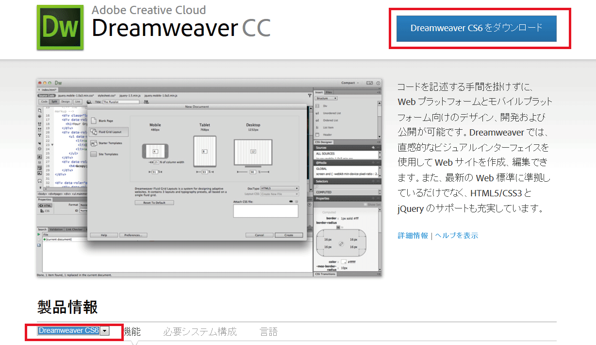Open the Compact workspace dropdown in the screenshot
This screenshot has height=345, width=596.
tap(350, 83)
